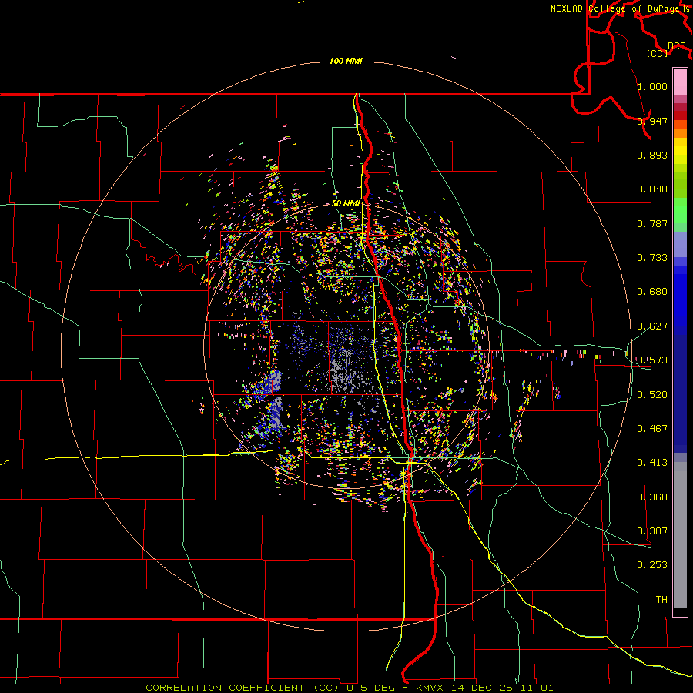Click the [CC] label above the color scale
This screenshot has width=693, height=693.
pyautogui.click(x=657, y=53)
